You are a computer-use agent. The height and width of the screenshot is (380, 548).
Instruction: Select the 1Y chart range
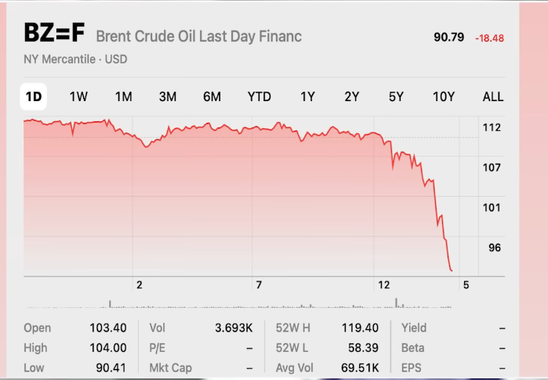[307, 97]
